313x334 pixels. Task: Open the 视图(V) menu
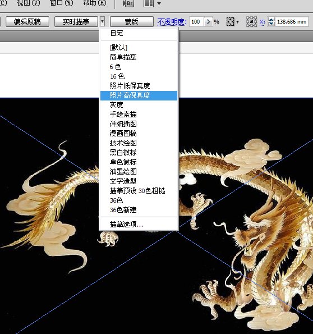click(28, 3)
